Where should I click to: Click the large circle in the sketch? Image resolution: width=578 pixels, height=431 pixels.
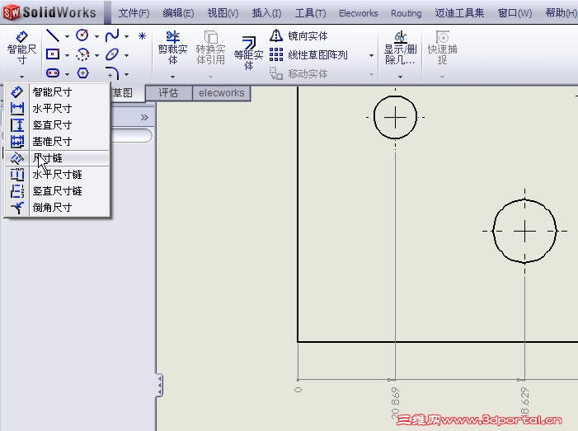click(524, 231)
